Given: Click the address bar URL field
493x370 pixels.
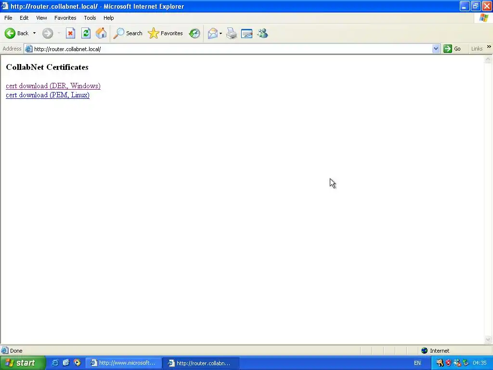Looking at the screenshot, I should 232,49.
